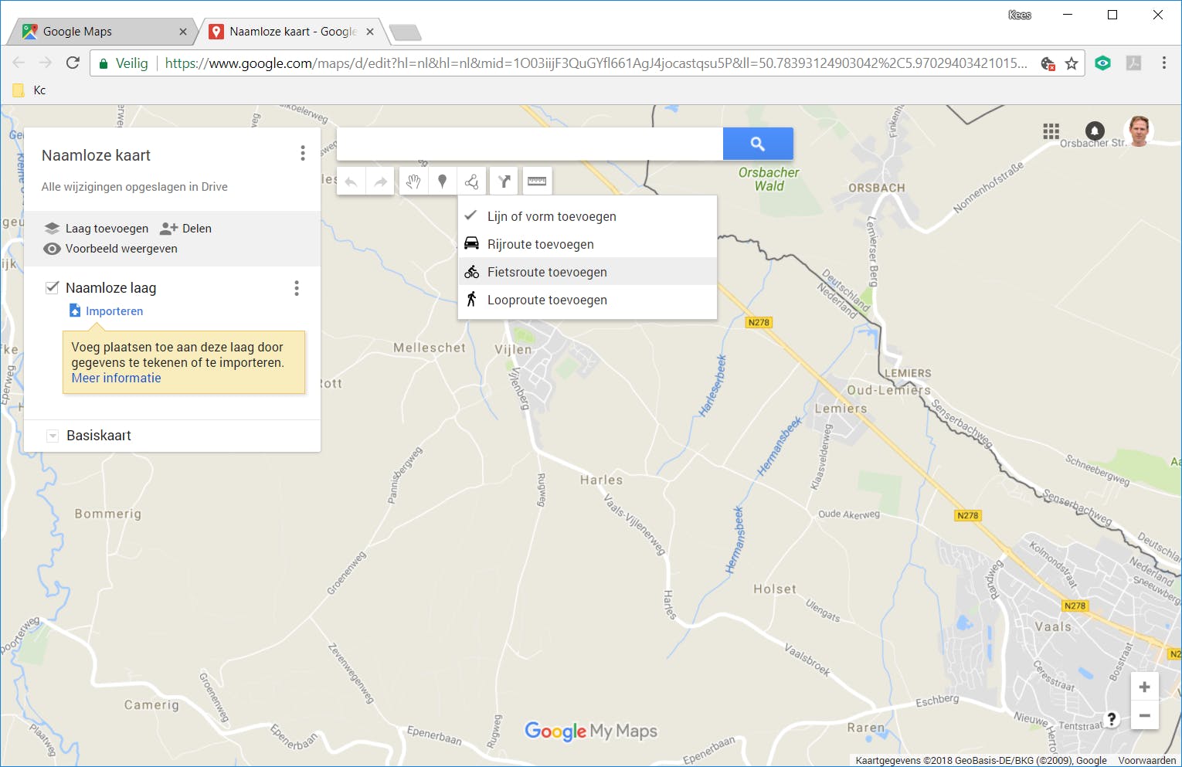Zoom in with the plus button
Screen dimensions: 1182x767
coord(1144,687)
